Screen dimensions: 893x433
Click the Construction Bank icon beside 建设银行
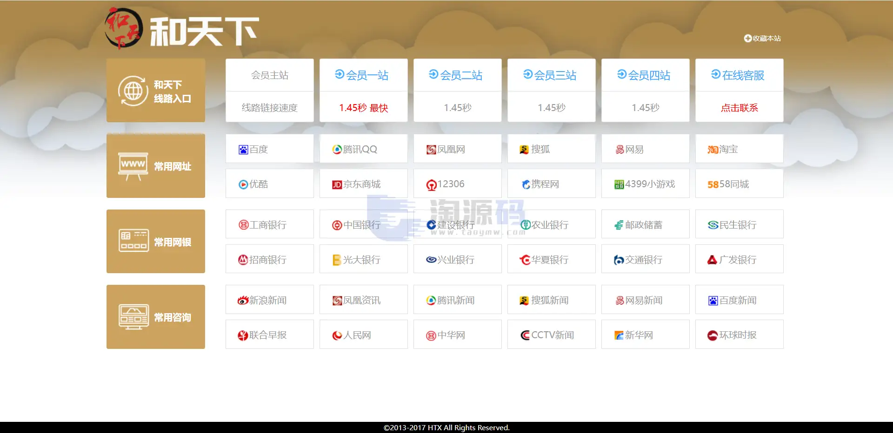click(x=431, y=225)
